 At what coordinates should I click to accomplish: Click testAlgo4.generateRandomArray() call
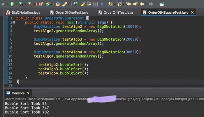pyautogui.click(x=69, y=56)
